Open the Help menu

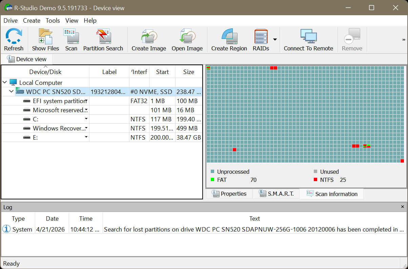[90, 21]
